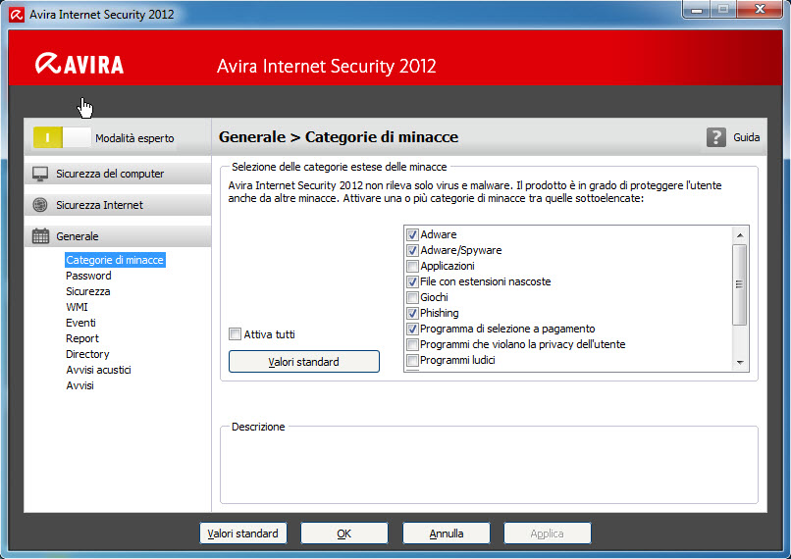Click the Applica button

coord(547,534)
